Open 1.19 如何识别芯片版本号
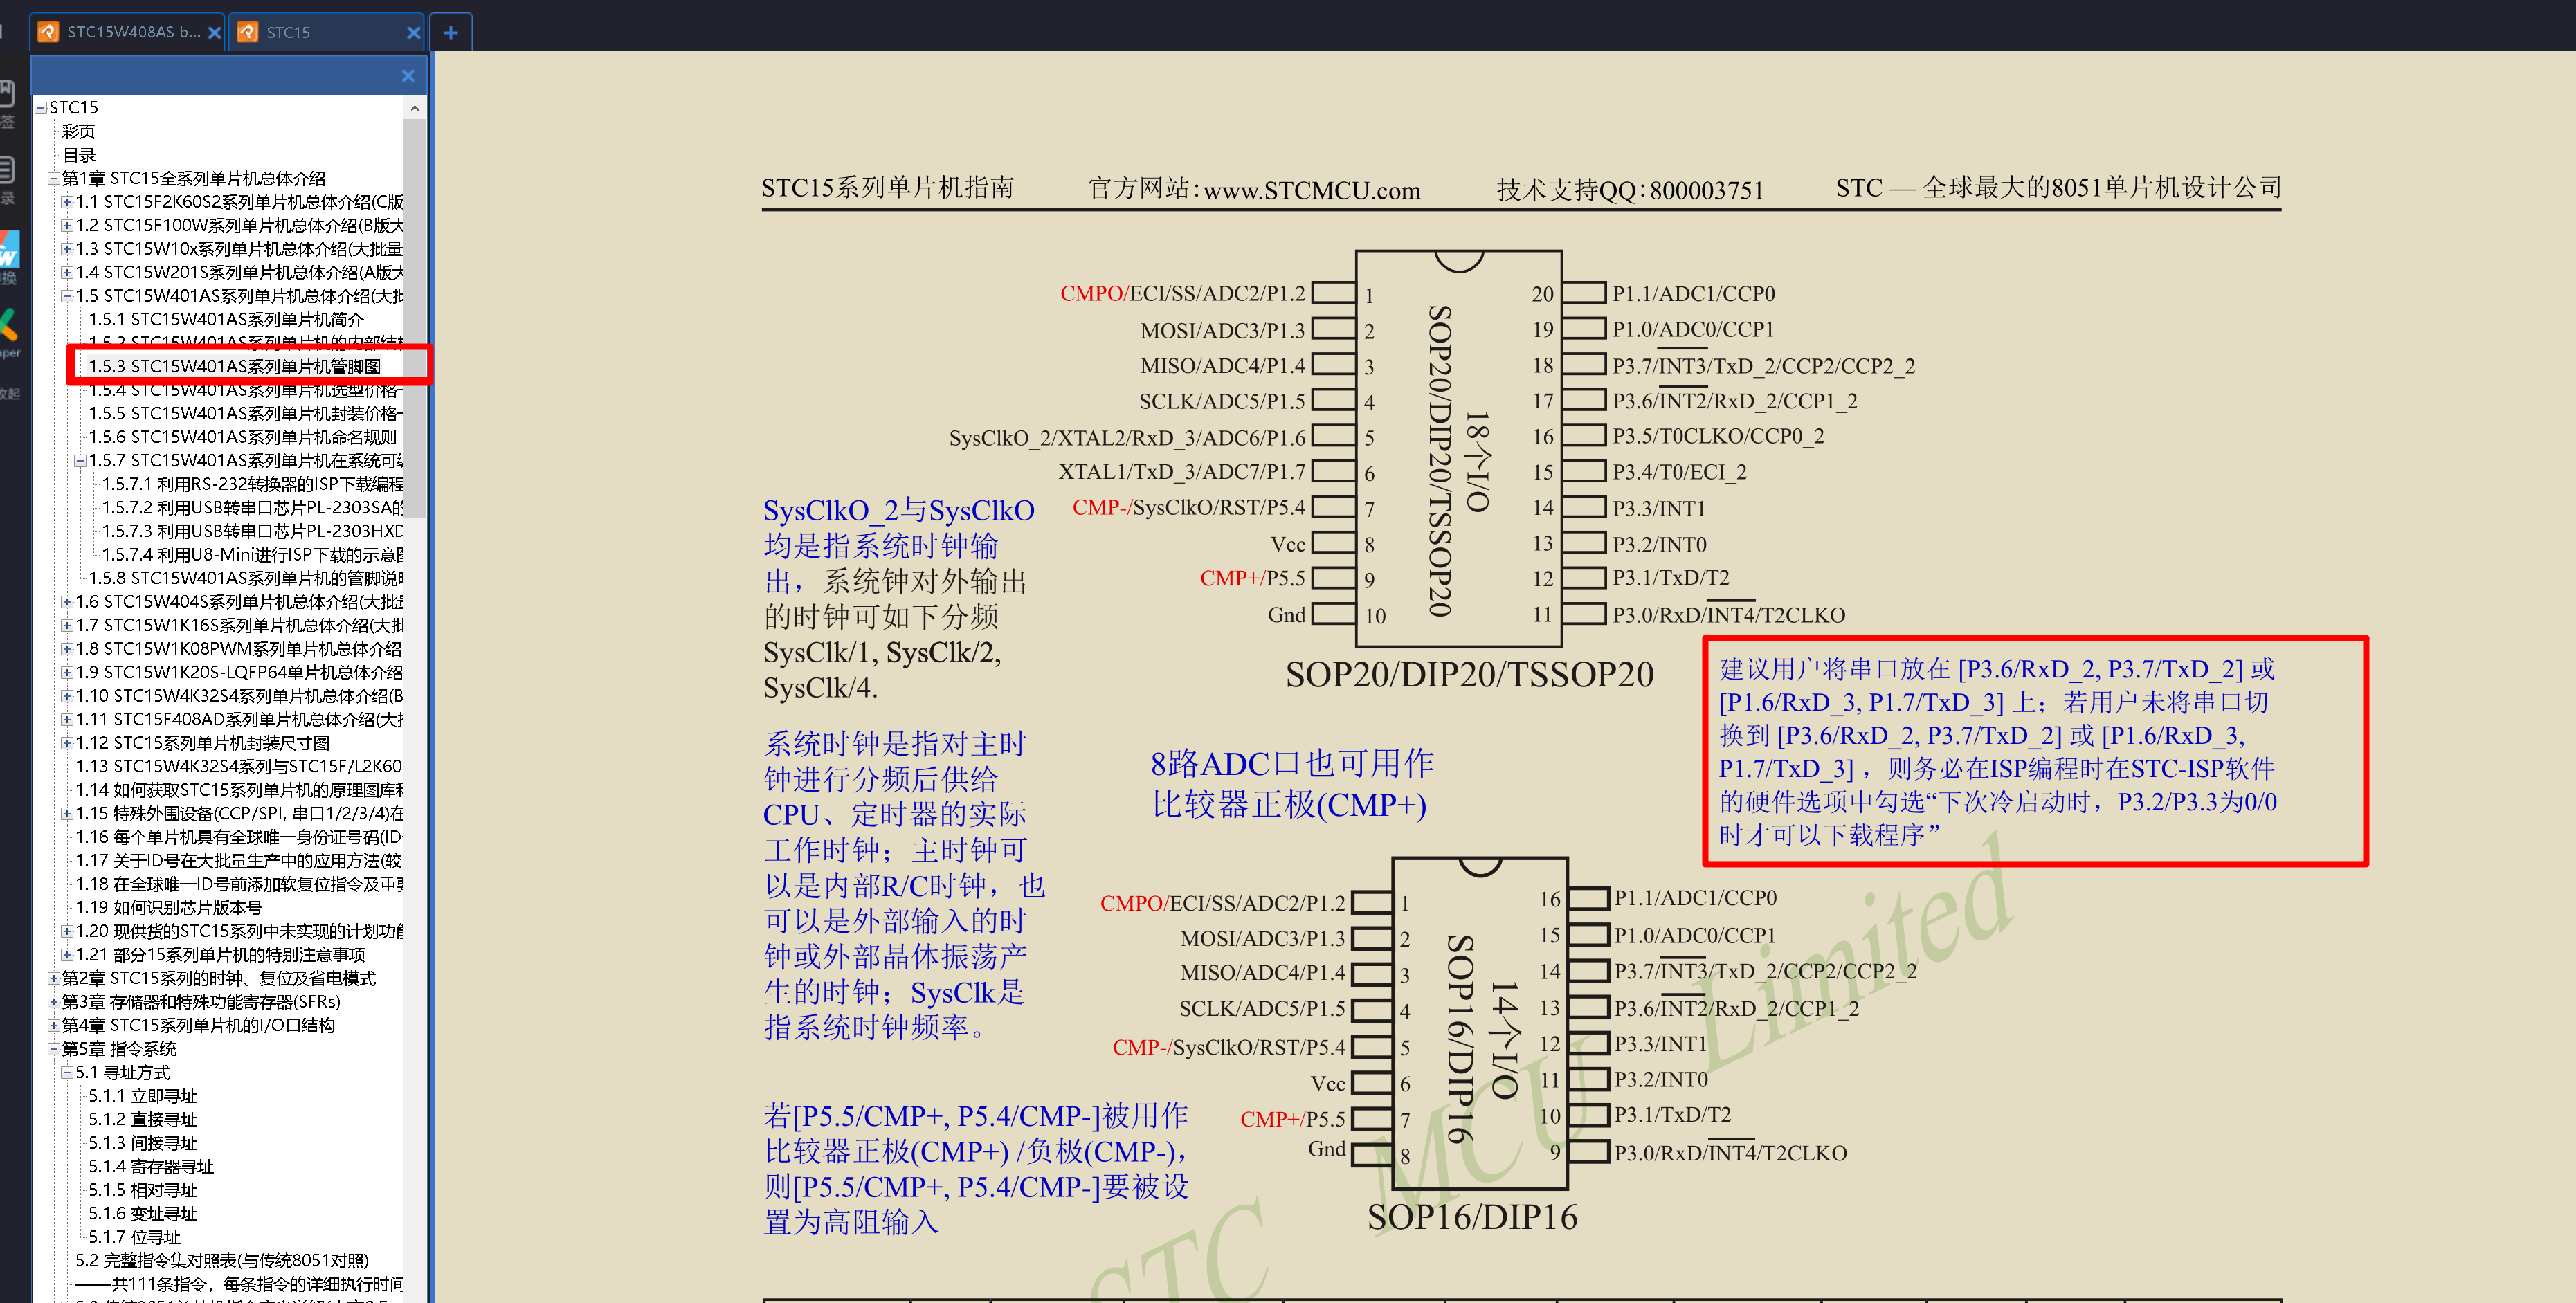The width and height of the screenshot is (2576, 1303). pyautogui.click(x=169, y=908)
